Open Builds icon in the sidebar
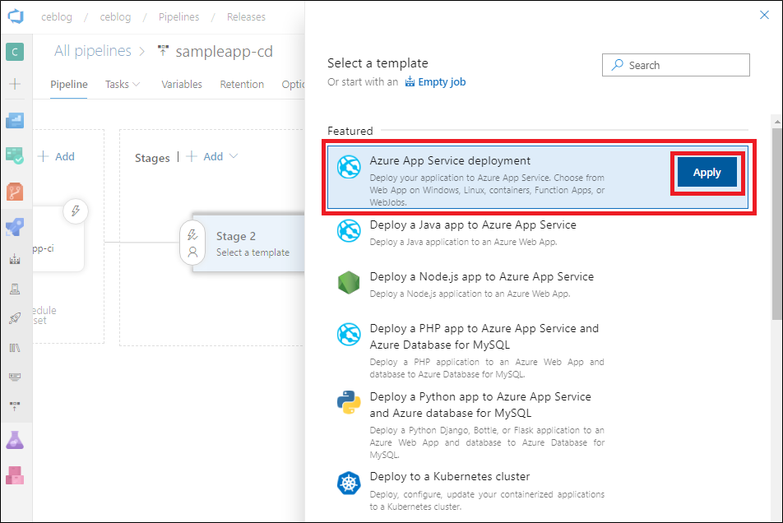The height and width of the screenshot is (523, 783). coord(15,259)
